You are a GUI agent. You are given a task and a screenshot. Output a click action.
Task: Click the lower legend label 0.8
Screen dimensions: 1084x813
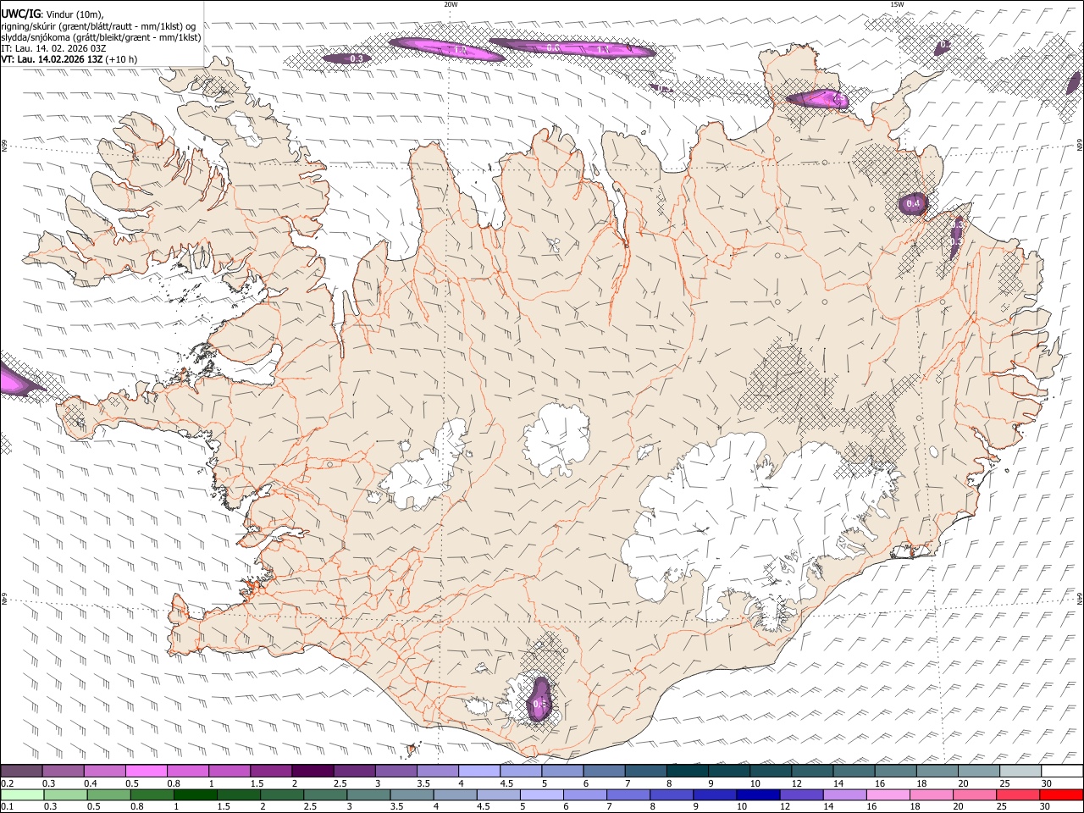[137, 807]
